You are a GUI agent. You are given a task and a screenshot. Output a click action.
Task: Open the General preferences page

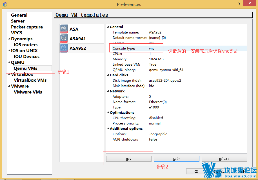click(x=19, y=15)
